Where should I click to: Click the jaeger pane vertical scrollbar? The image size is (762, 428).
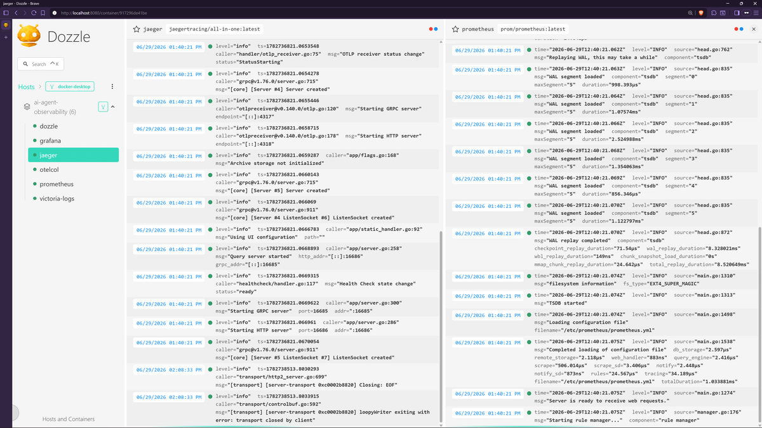click(441, 327)
